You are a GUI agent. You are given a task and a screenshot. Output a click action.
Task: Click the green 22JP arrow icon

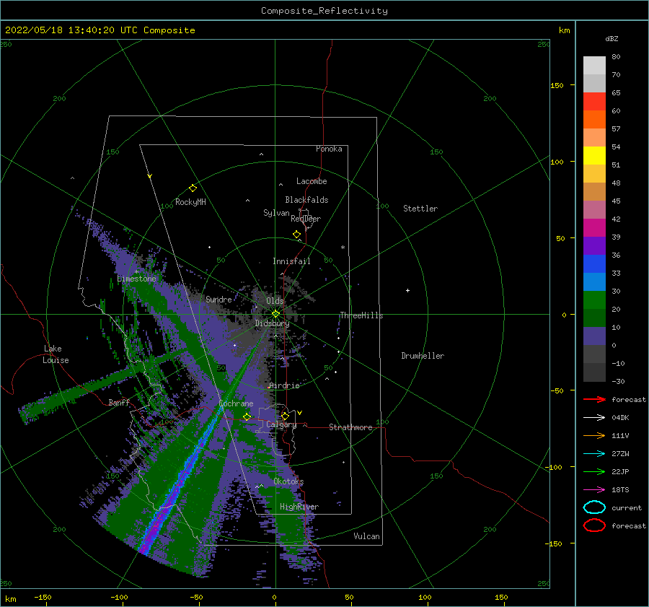coord(594,471)
